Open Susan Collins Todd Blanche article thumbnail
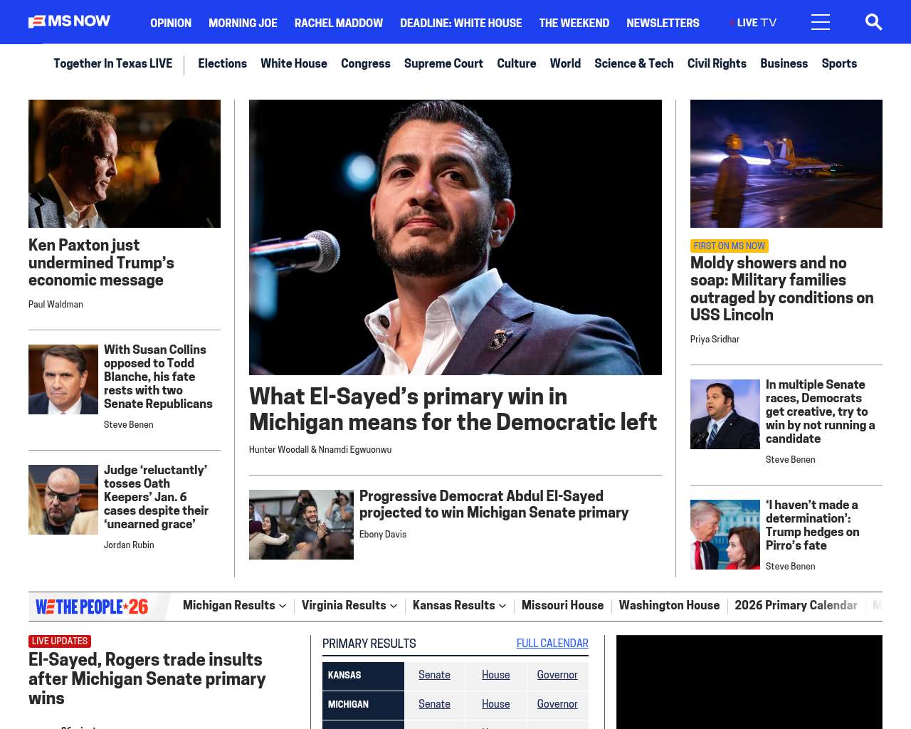 pyautogui.click(x=63, y=379)
